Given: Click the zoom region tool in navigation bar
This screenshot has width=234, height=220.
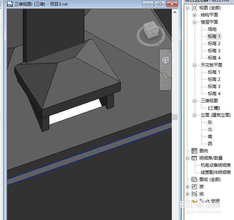Looking at the screenshot, I should coord(165,75).
